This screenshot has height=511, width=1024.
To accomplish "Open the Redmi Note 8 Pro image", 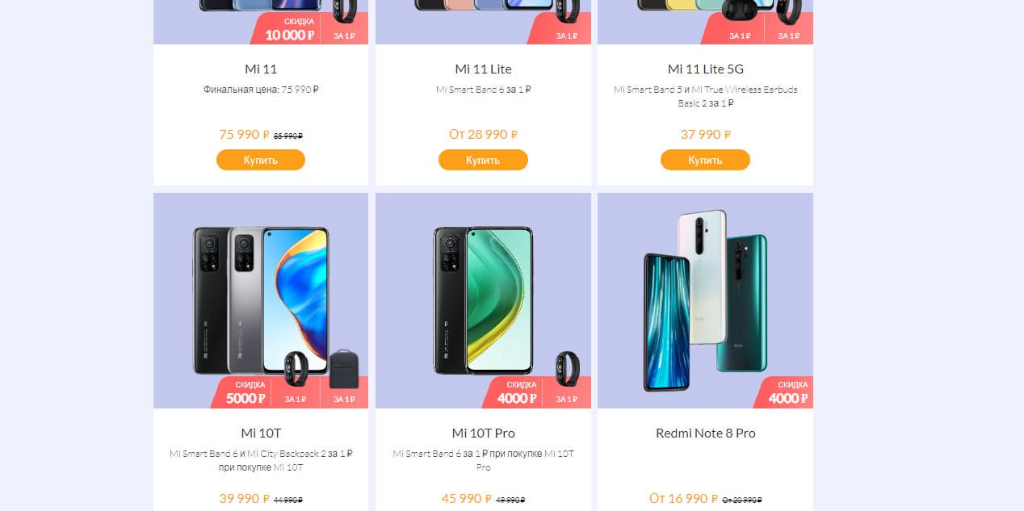I will coord(705,300).
